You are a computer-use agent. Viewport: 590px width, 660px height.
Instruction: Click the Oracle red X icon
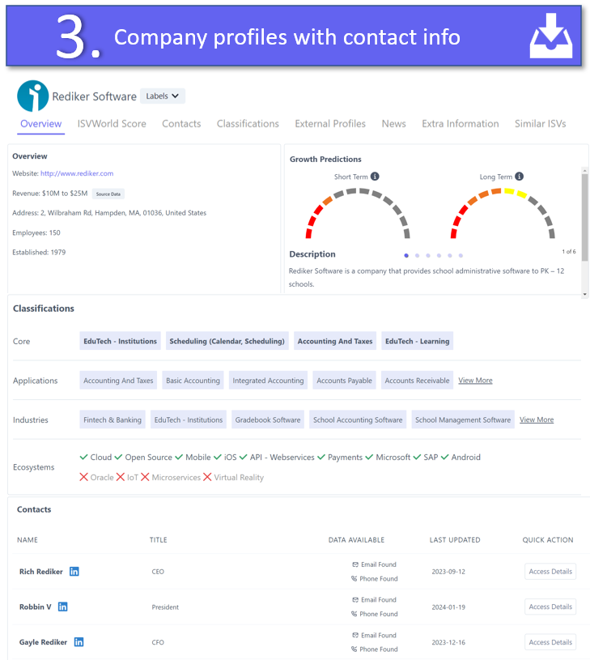(x=83, y=477)
